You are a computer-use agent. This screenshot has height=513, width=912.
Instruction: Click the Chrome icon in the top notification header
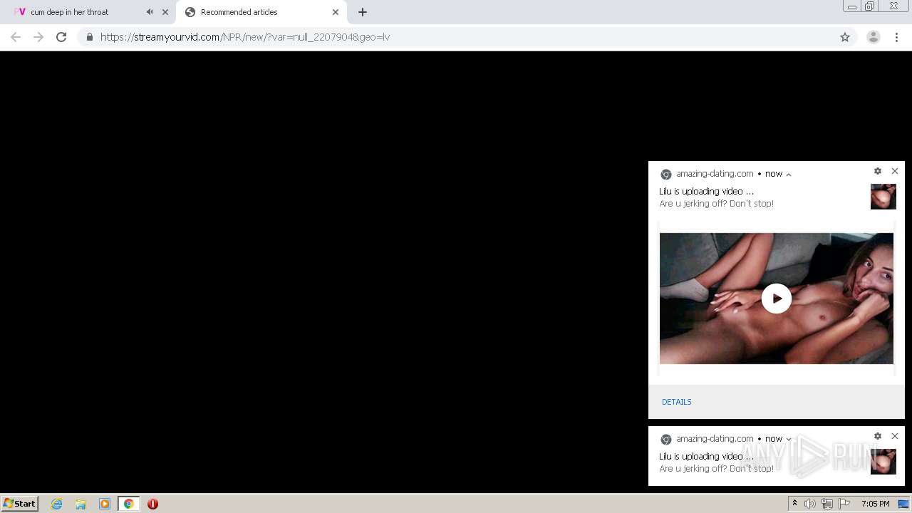tap(666, 175)
